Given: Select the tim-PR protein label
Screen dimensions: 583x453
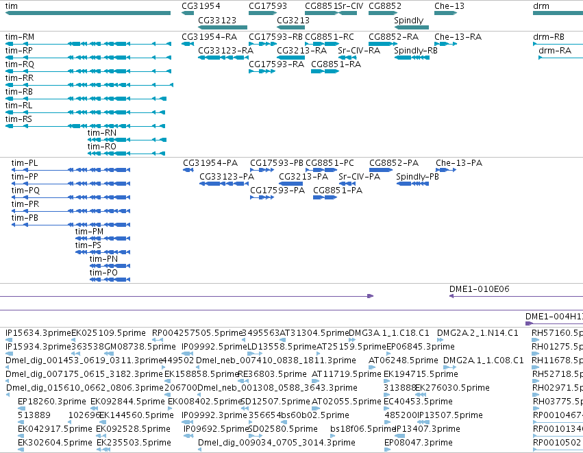Looking at the screenshot, I should coord(25,204).
